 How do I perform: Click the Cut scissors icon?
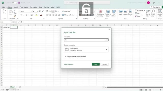click(15, 11)
